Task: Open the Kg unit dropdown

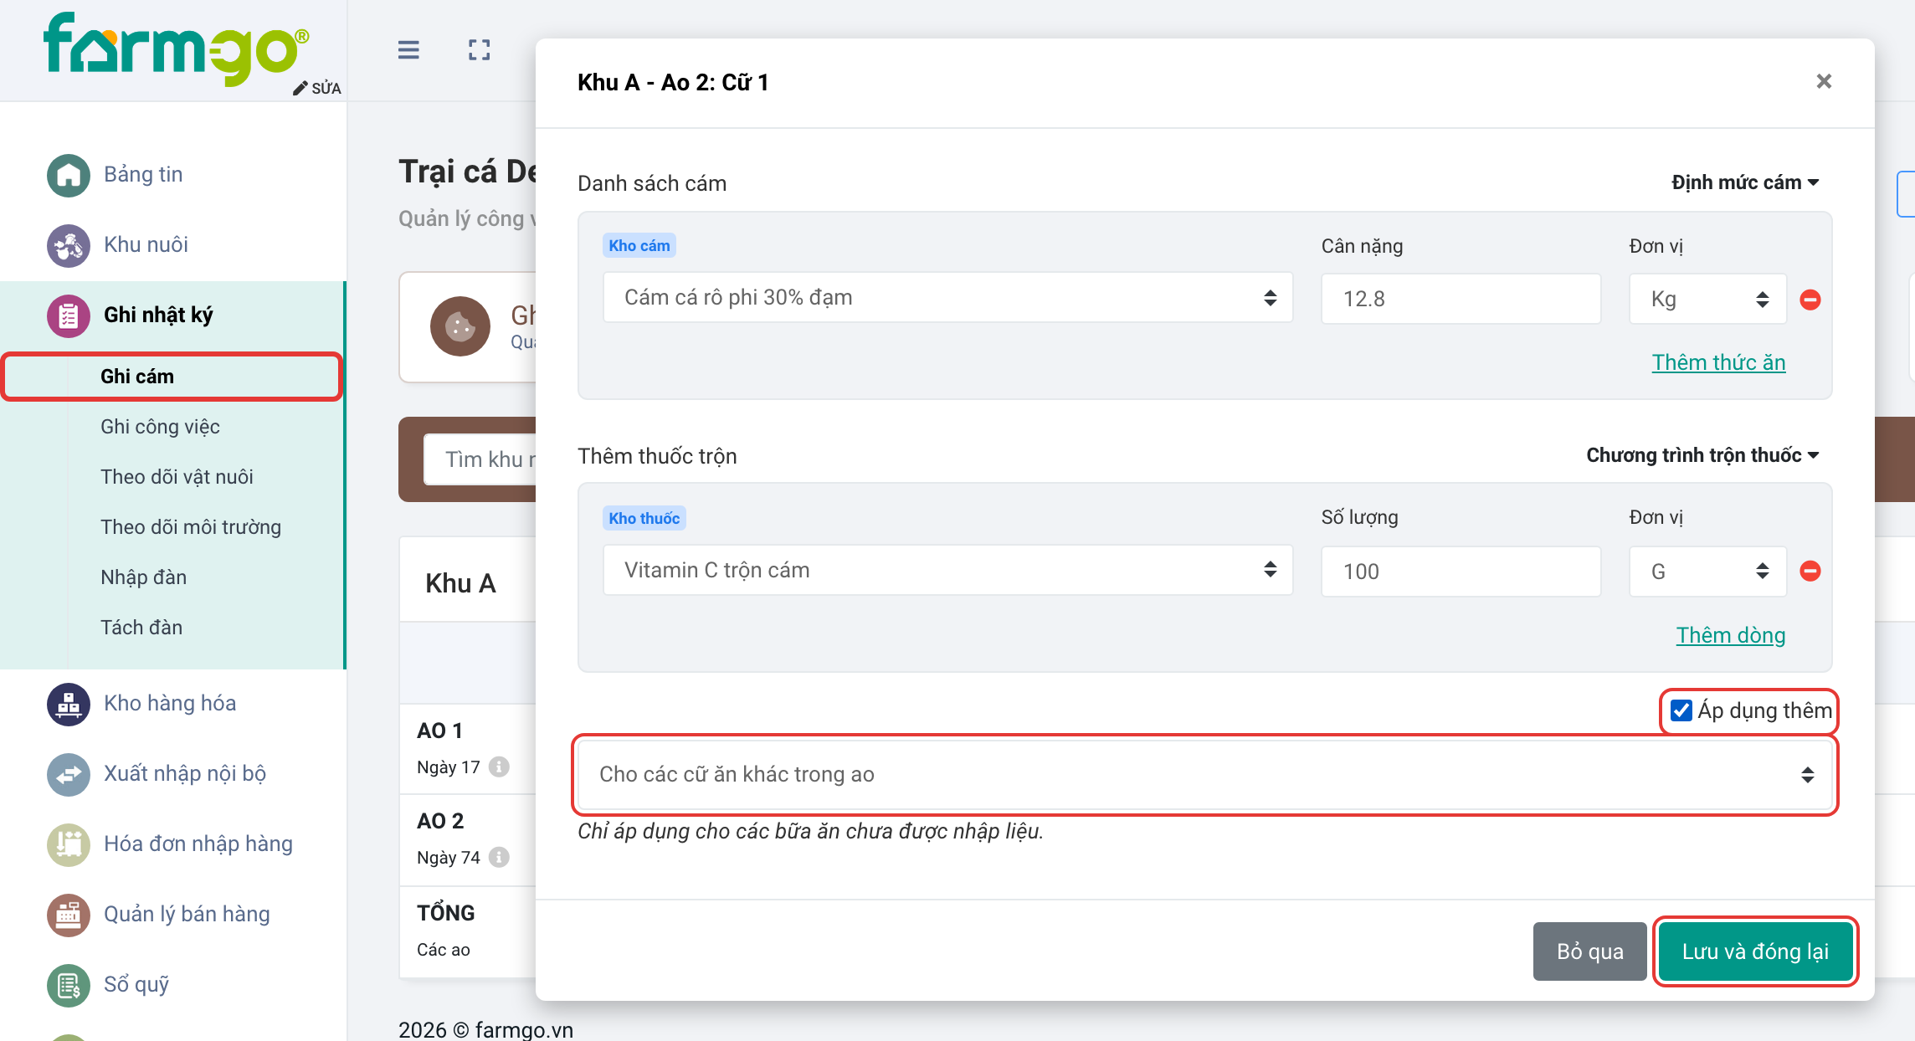Action: (1707, 299)
